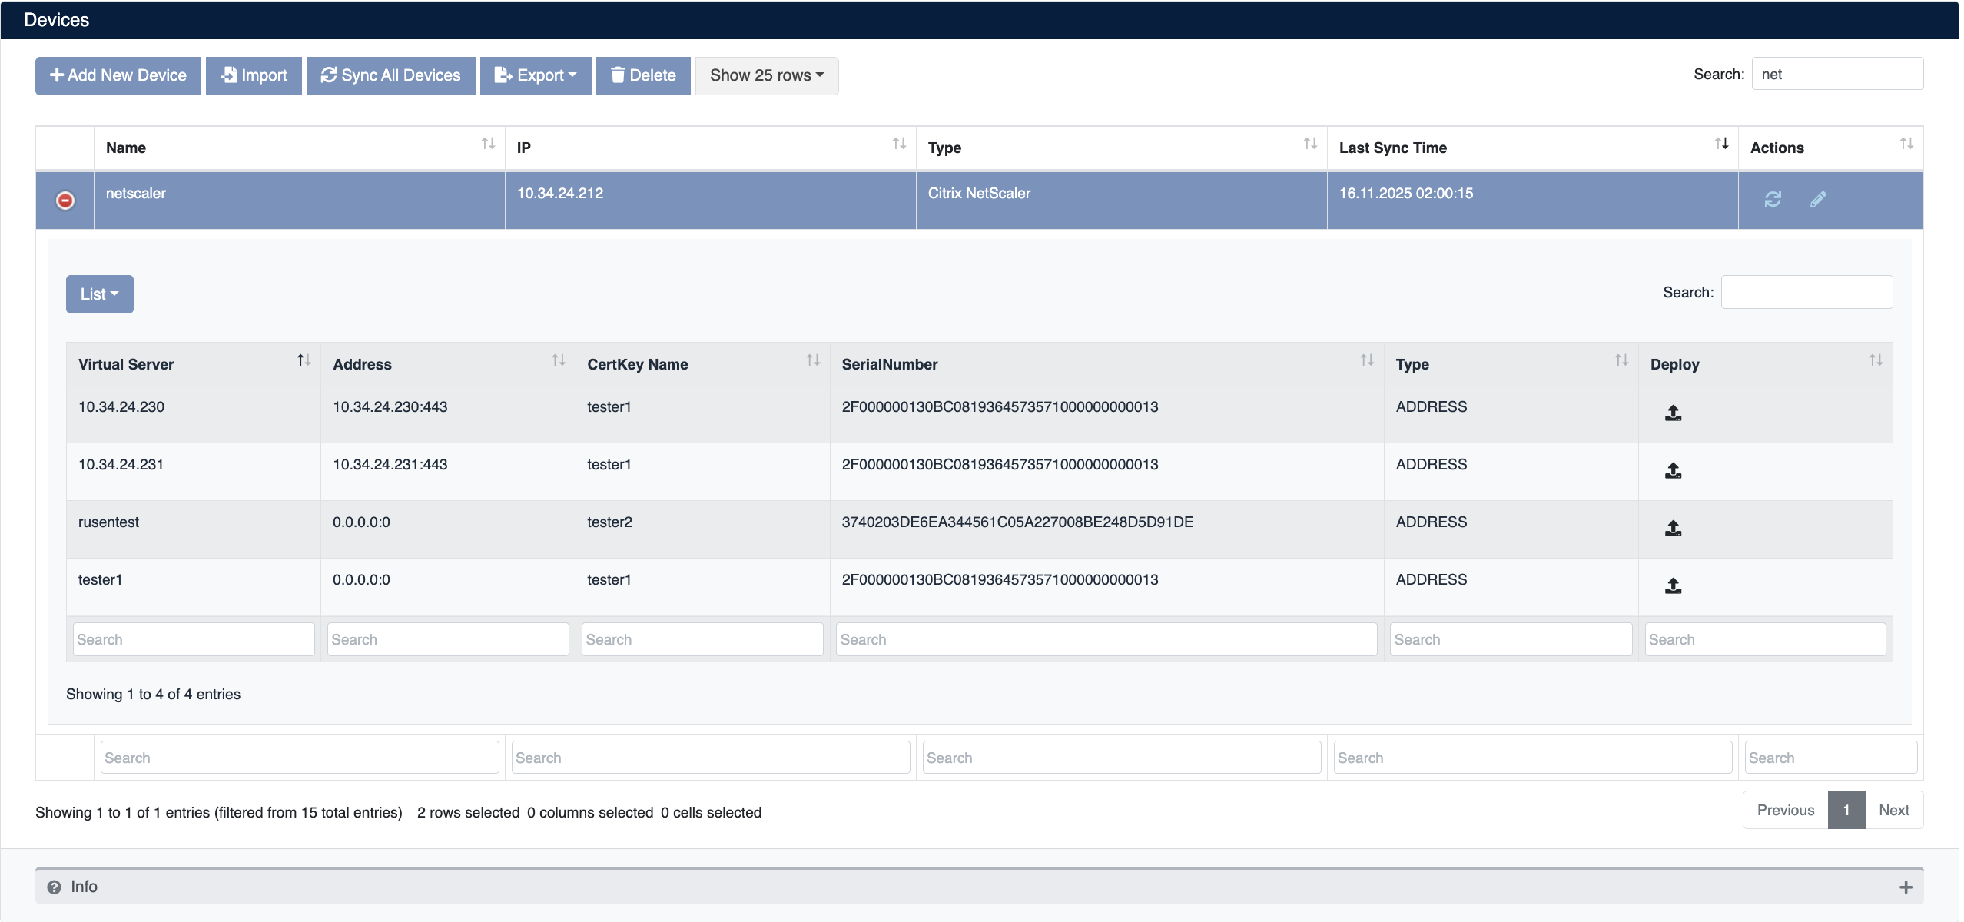Click Virtual Server column filter search box
The image size is (1964, 922).
pos(194,639)
